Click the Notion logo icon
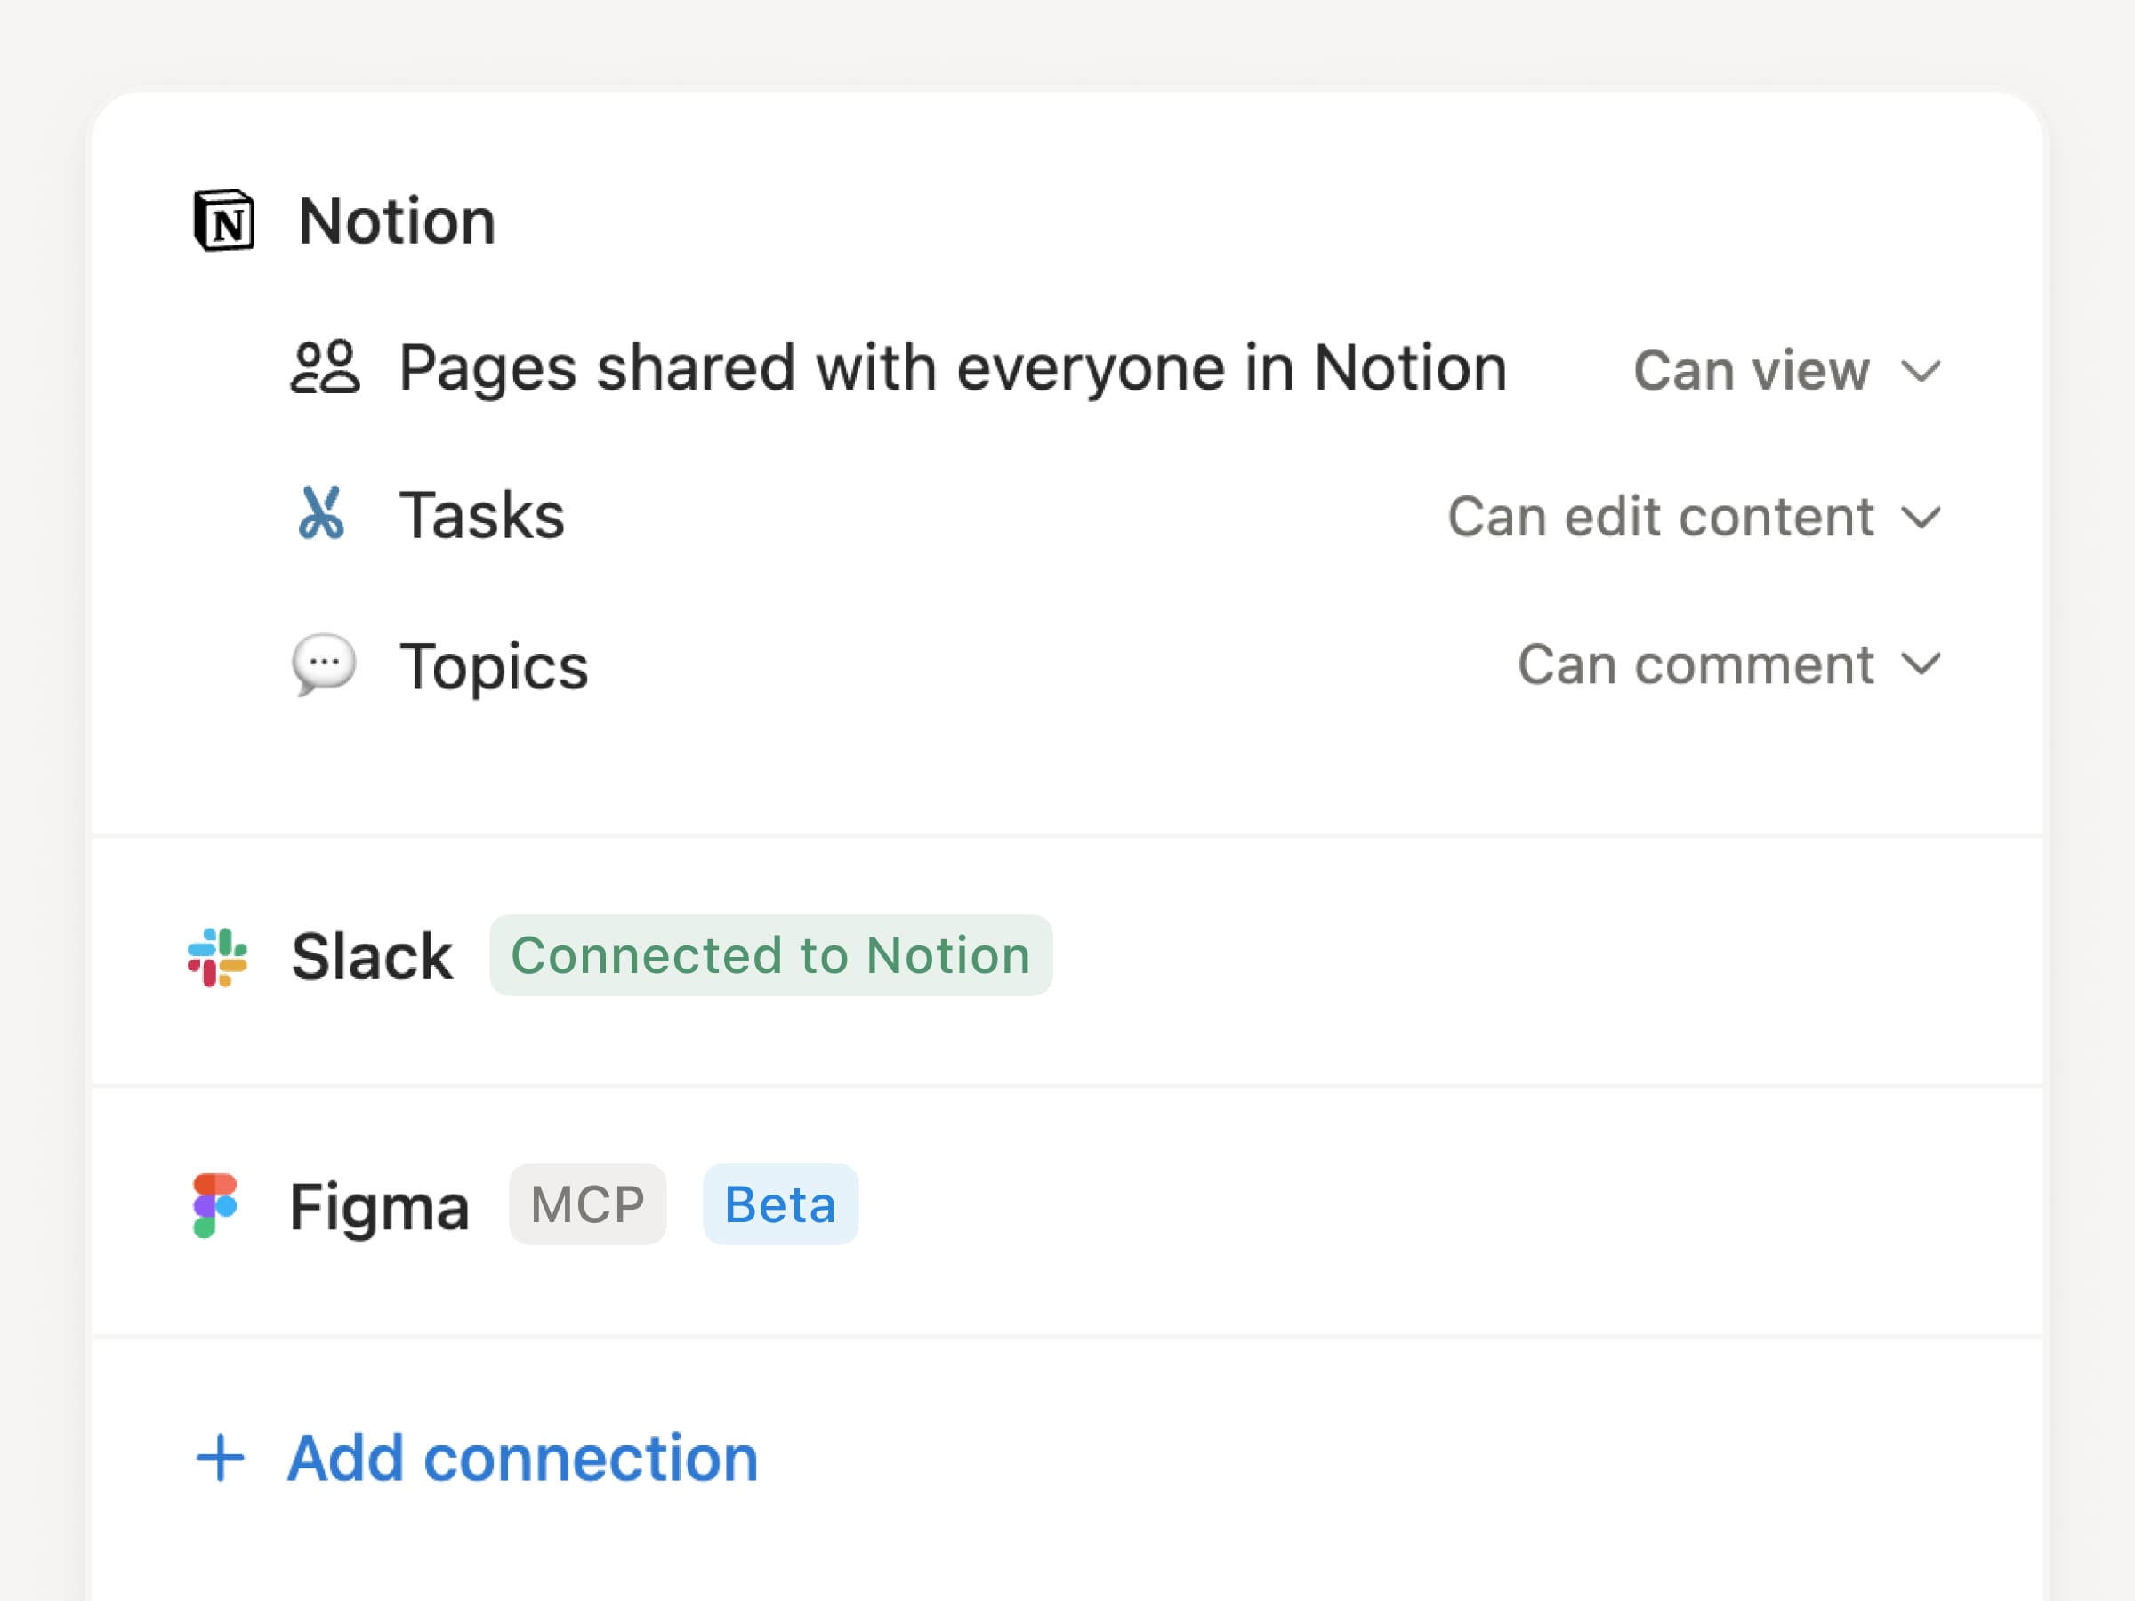The height and width of the screenshot is (1601, 2135). (x=224, y=221)
